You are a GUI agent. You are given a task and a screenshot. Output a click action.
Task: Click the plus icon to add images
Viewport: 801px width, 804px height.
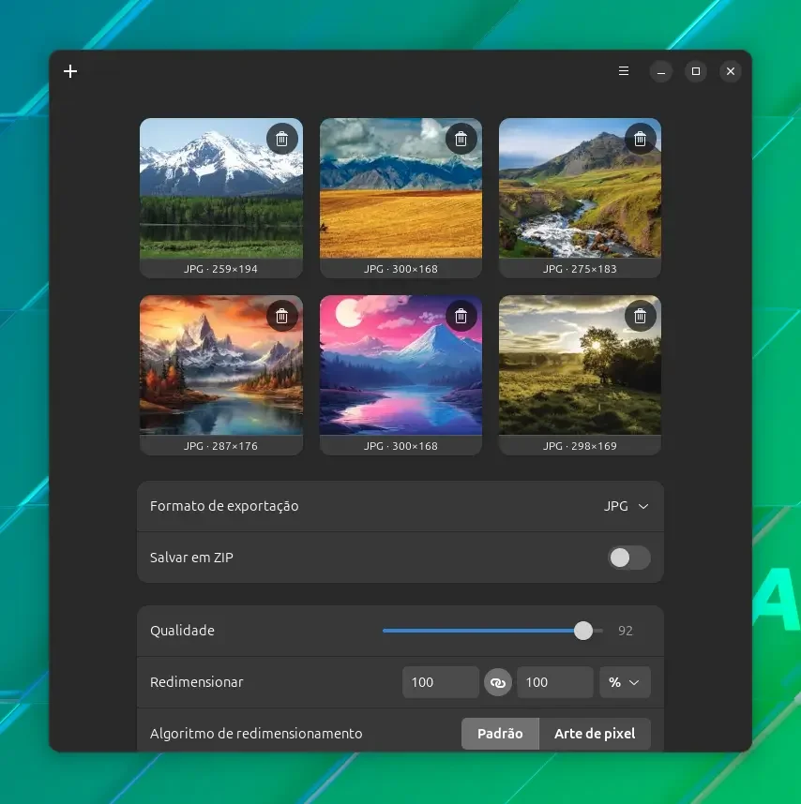(70, 71)
